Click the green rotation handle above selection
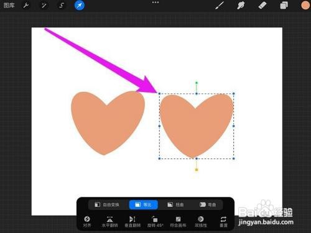Viewport: 311px width, 233px height. 197,83
